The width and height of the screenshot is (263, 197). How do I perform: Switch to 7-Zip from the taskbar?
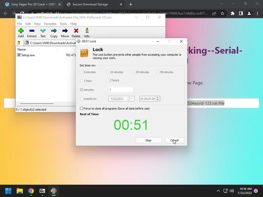[x=42, y=191]
